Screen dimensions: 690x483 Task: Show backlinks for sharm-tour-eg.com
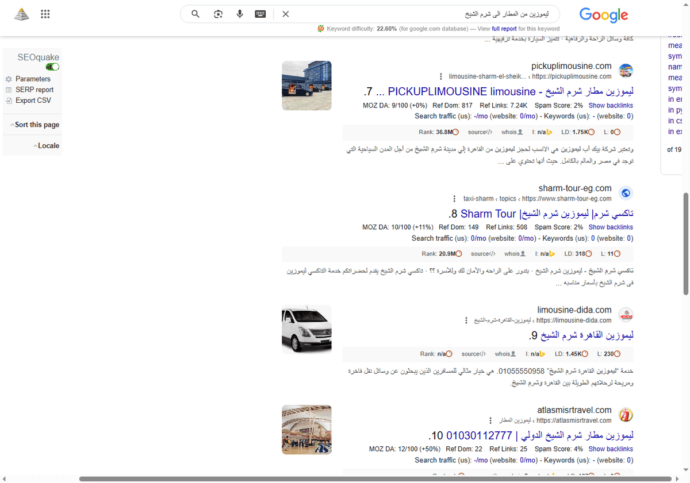click(x=611, y=227)
